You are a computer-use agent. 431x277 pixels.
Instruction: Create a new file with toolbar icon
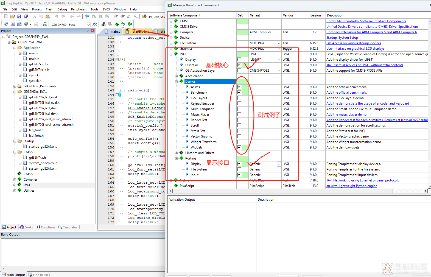pyautogui.click(x=6, y=16)
